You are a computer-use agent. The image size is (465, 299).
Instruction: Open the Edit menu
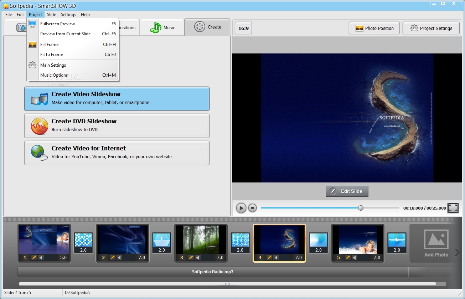[x=20, y=15]
